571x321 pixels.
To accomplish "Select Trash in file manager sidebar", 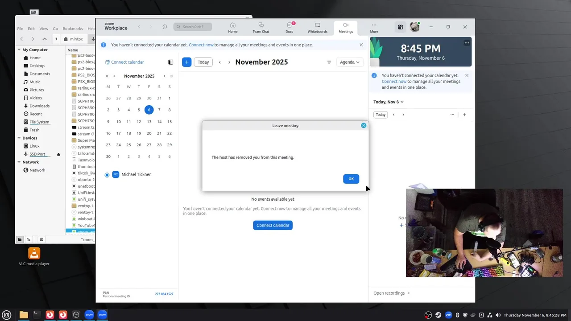I will tap(34, 130).
